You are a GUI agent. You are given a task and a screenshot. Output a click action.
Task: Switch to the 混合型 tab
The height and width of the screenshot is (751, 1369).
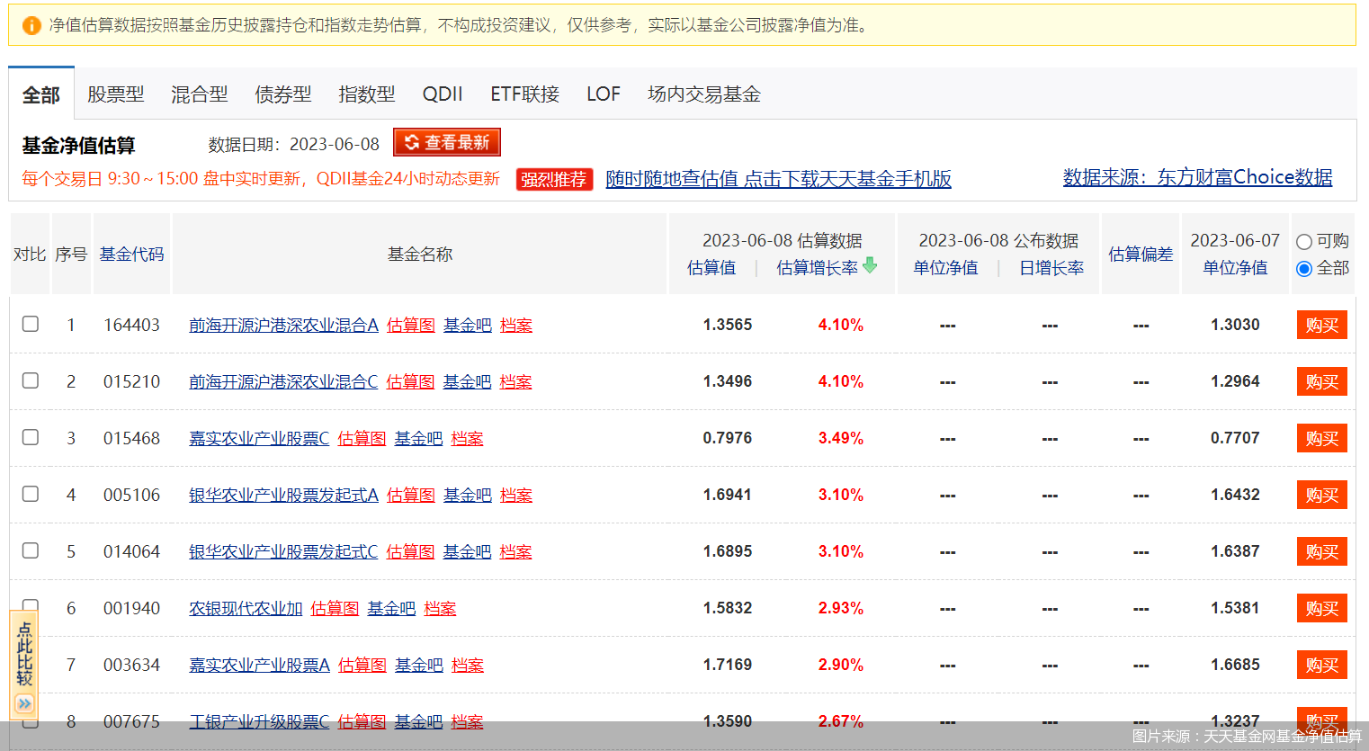[x=199, y=94]
